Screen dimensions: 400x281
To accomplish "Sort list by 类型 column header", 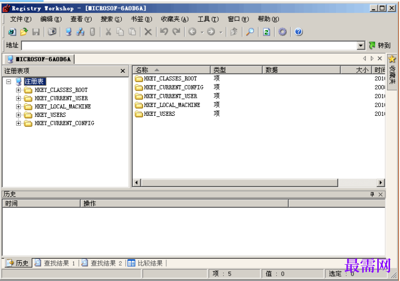I will [x=237, y=70].
